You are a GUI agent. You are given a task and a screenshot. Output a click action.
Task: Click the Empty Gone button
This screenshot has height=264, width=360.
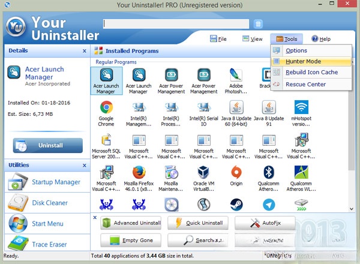[131, 240]
